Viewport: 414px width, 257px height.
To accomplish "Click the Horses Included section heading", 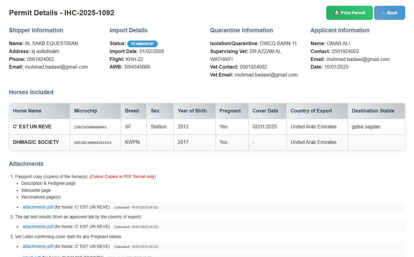I will point(31,92).
